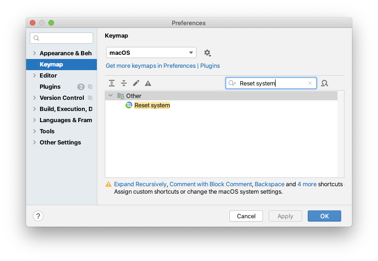Viewport: 378px width, 261px height.
Task: Click the Collapse All toolbar icon
Action: tap(124, 83)
